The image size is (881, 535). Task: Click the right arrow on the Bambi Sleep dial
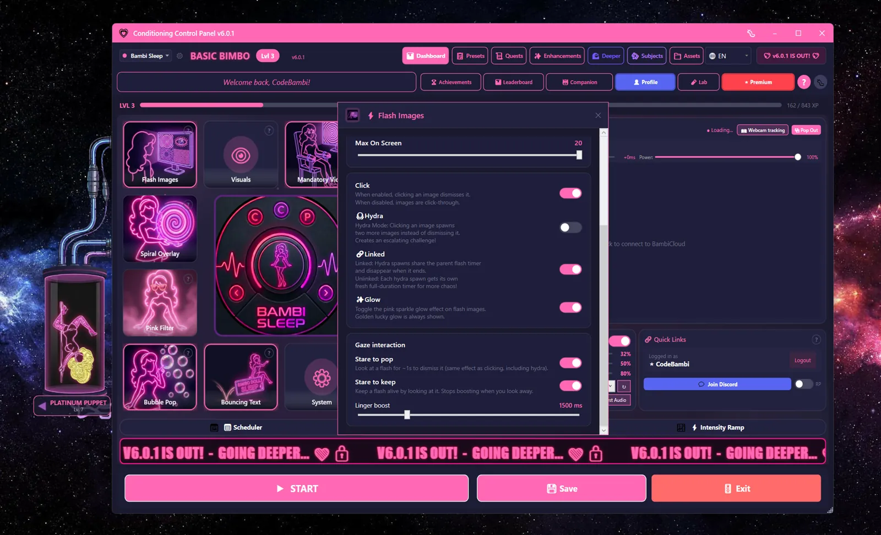(326, 293)
